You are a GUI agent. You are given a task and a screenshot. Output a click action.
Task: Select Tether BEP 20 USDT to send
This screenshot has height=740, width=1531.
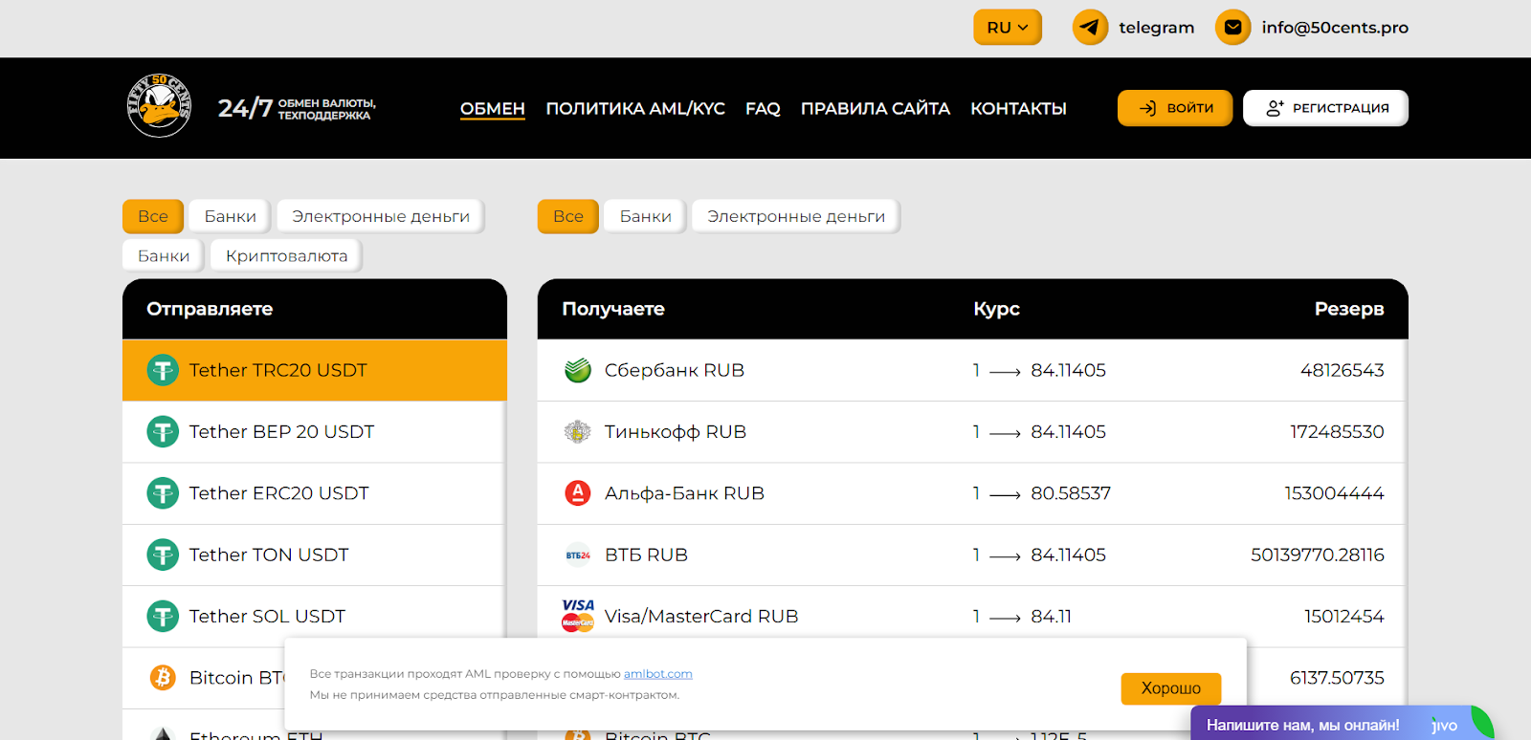coord(315,432)
